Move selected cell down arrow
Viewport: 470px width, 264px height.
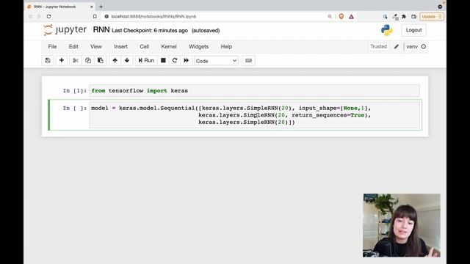coord(127,60)
